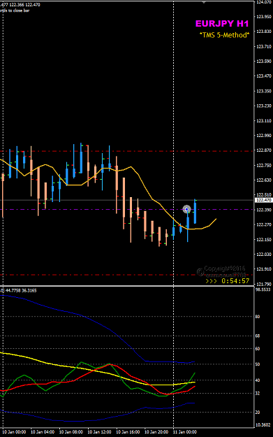Select the EURJPY H1 chart label
The image size is (273, 437).
tap(222, 24)
